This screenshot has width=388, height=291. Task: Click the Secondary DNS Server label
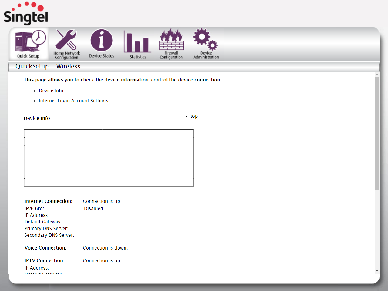click(x=49, y=235)
